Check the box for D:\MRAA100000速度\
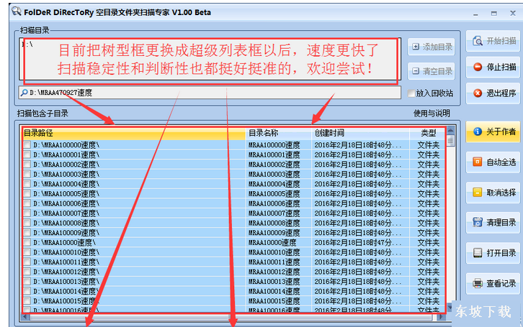 pos(27,144)
